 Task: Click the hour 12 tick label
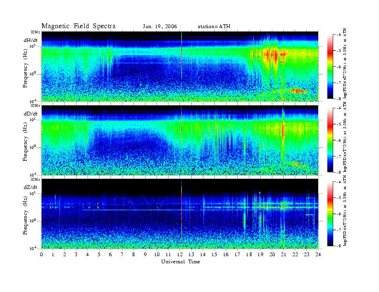click(180, 254)
